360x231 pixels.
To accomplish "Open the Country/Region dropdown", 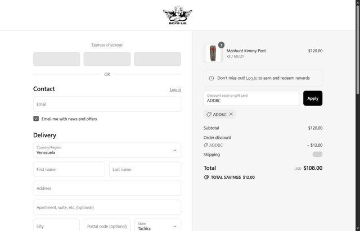I will 107,150.
